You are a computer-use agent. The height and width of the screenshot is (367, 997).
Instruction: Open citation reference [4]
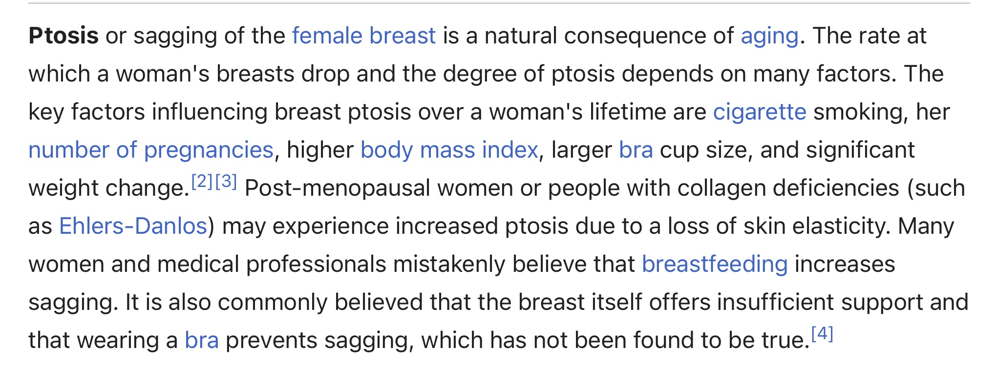coord(822,334)
